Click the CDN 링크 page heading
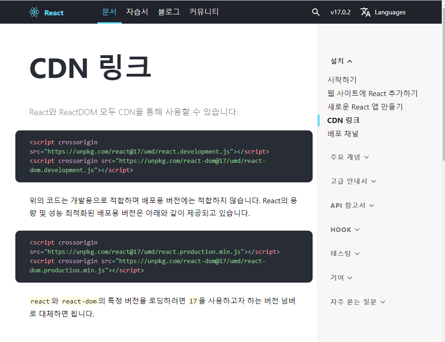The height and width of the screenshot is (342, 445). pos(90,68)
